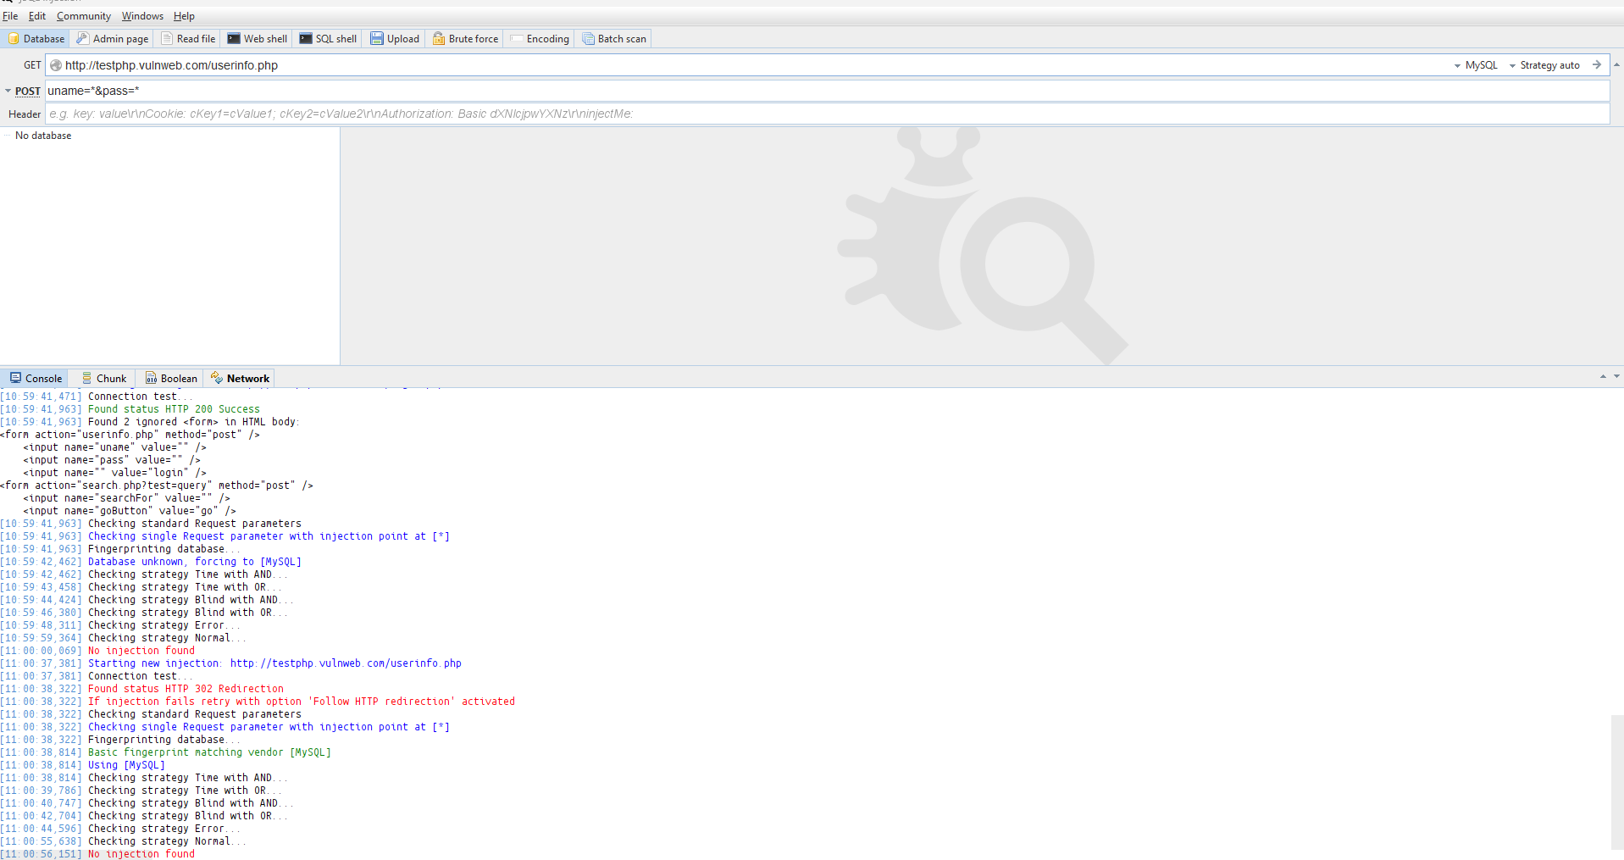Open the SQL shell tool
1624x860 pixels.
coord(327,38)
